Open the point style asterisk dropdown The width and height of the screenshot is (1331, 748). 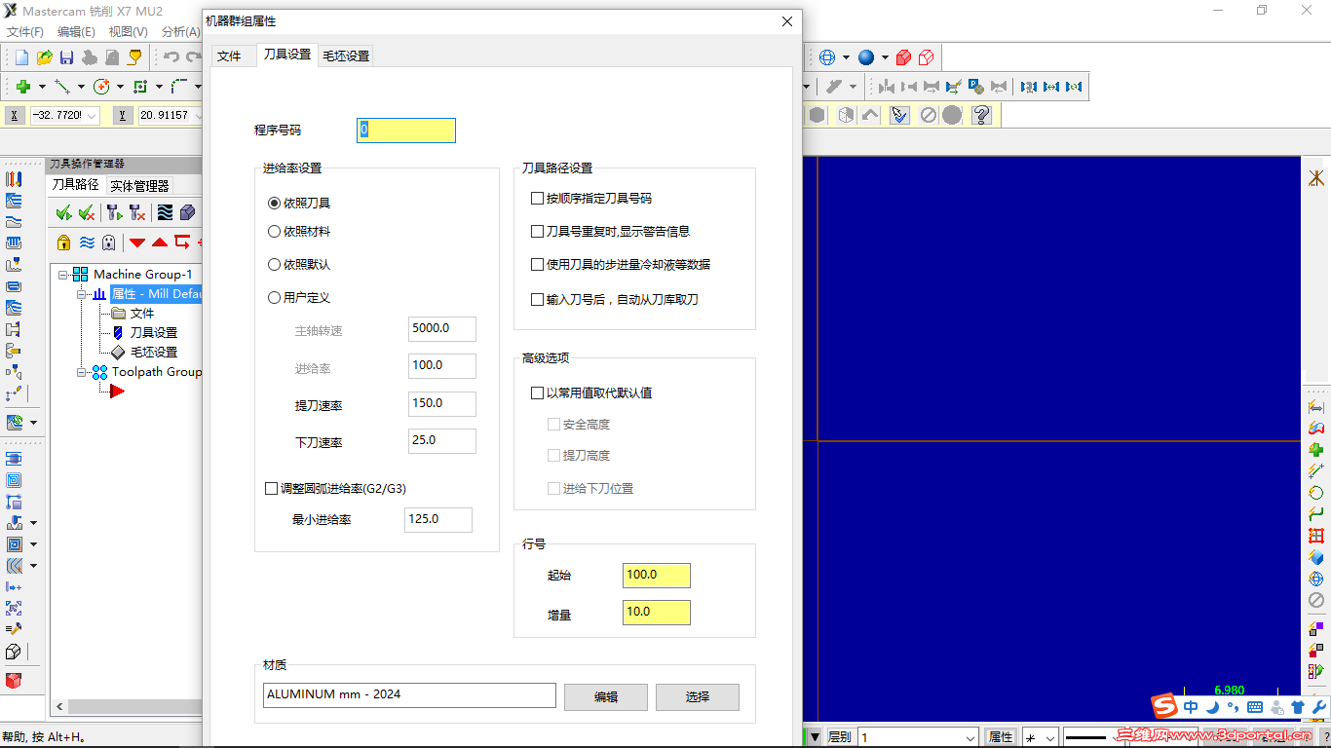(1049, 738)
